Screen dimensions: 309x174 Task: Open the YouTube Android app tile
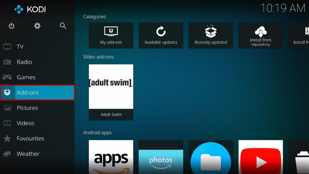[260, 157]
